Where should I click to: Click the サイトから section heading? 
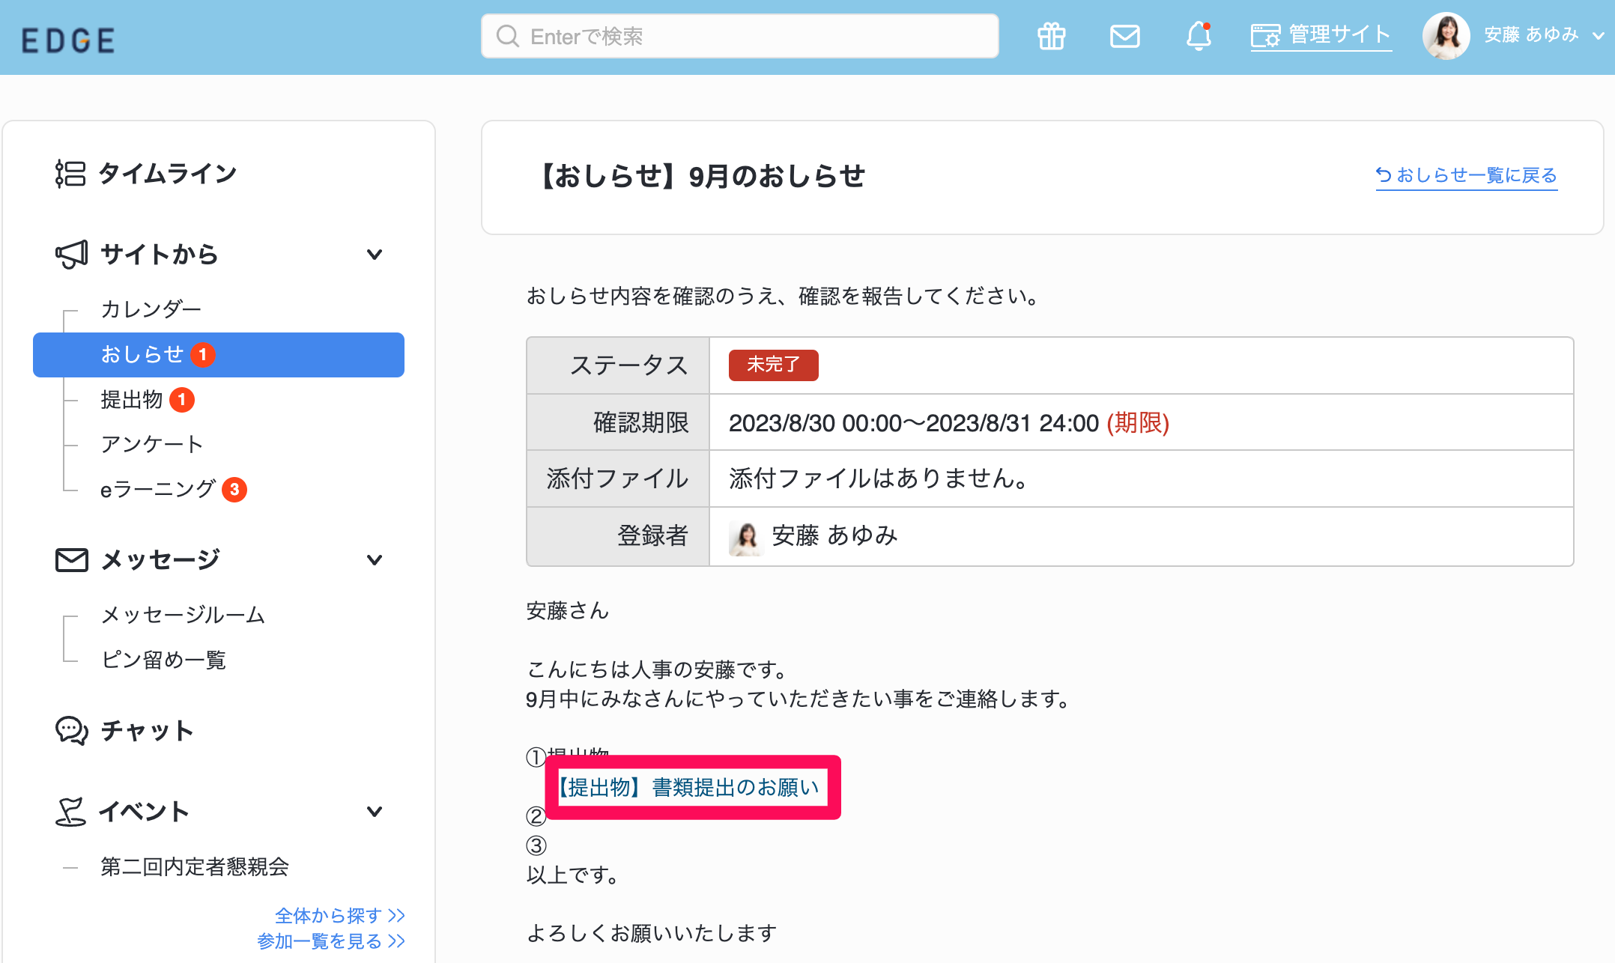pyautogui.click(x=160, y=255)
